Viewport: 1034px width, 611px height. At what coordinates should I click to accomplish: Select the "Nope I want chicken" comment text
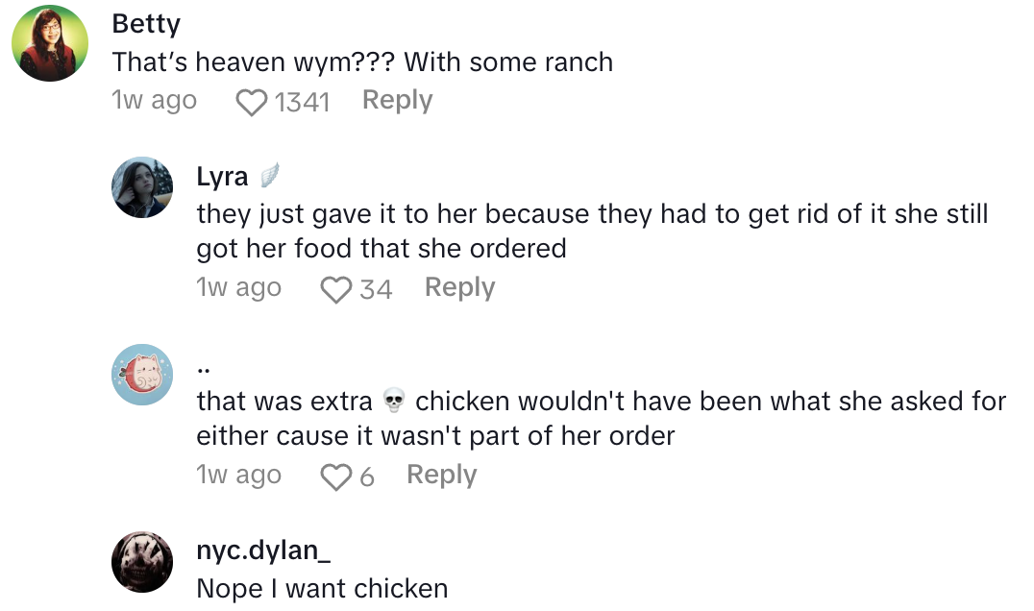tap(322, 588)
